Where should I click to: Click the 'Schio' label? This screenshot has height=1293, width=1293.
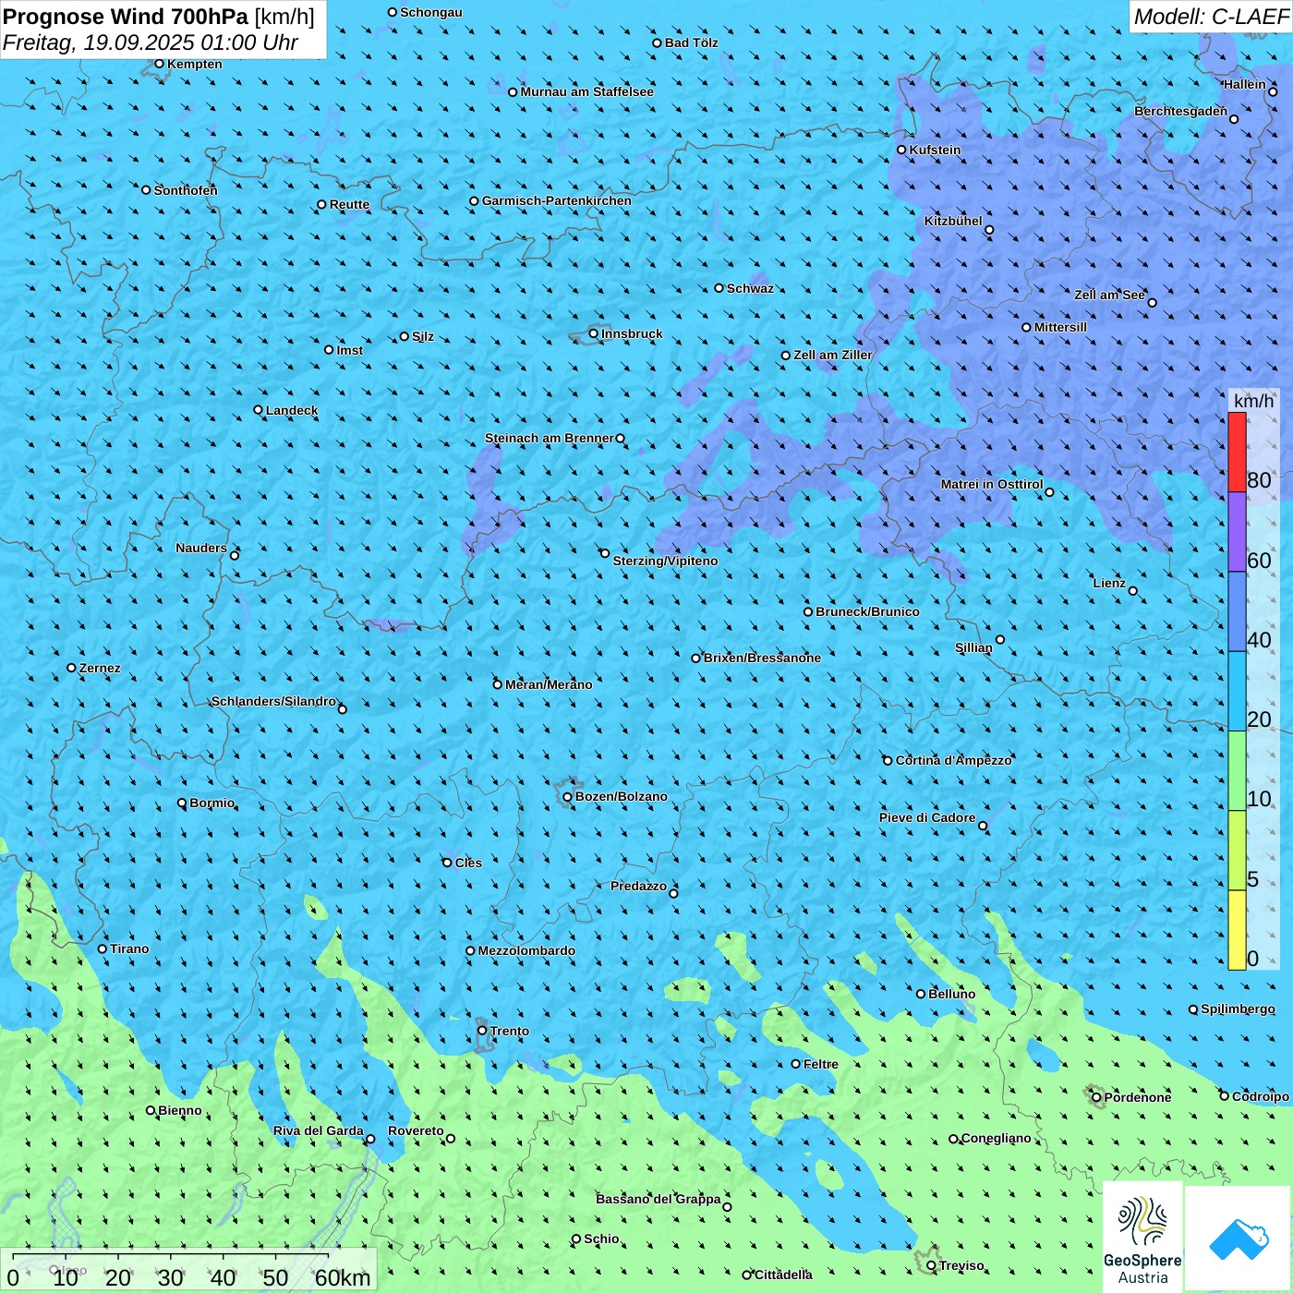pyautogui.click(x=602, y=1239)
